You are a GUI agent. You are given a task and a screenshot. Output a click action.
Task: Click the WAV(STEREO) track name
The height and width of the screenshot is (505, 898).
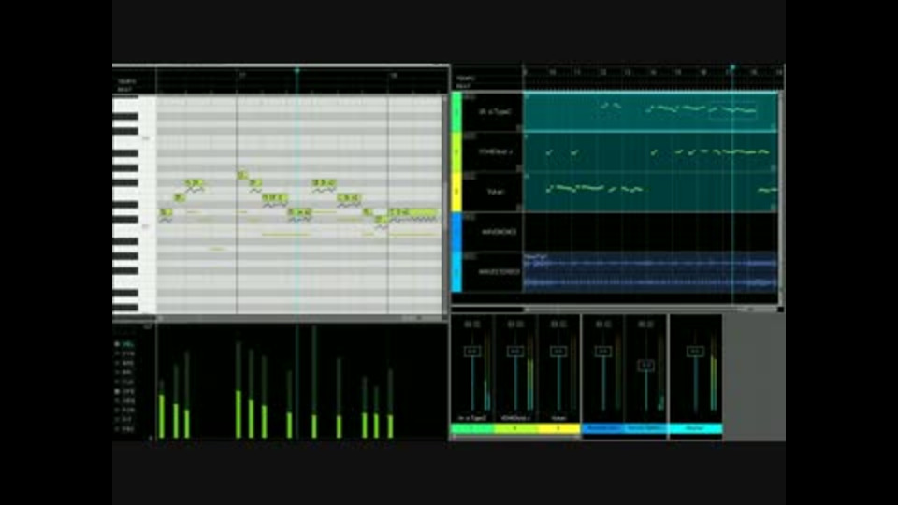click(x=499, y=272)
